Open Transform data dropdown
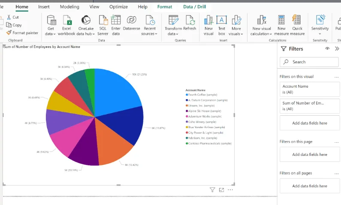Image resolution: width=341 pixels, height=205 pixels. point(173,25)
